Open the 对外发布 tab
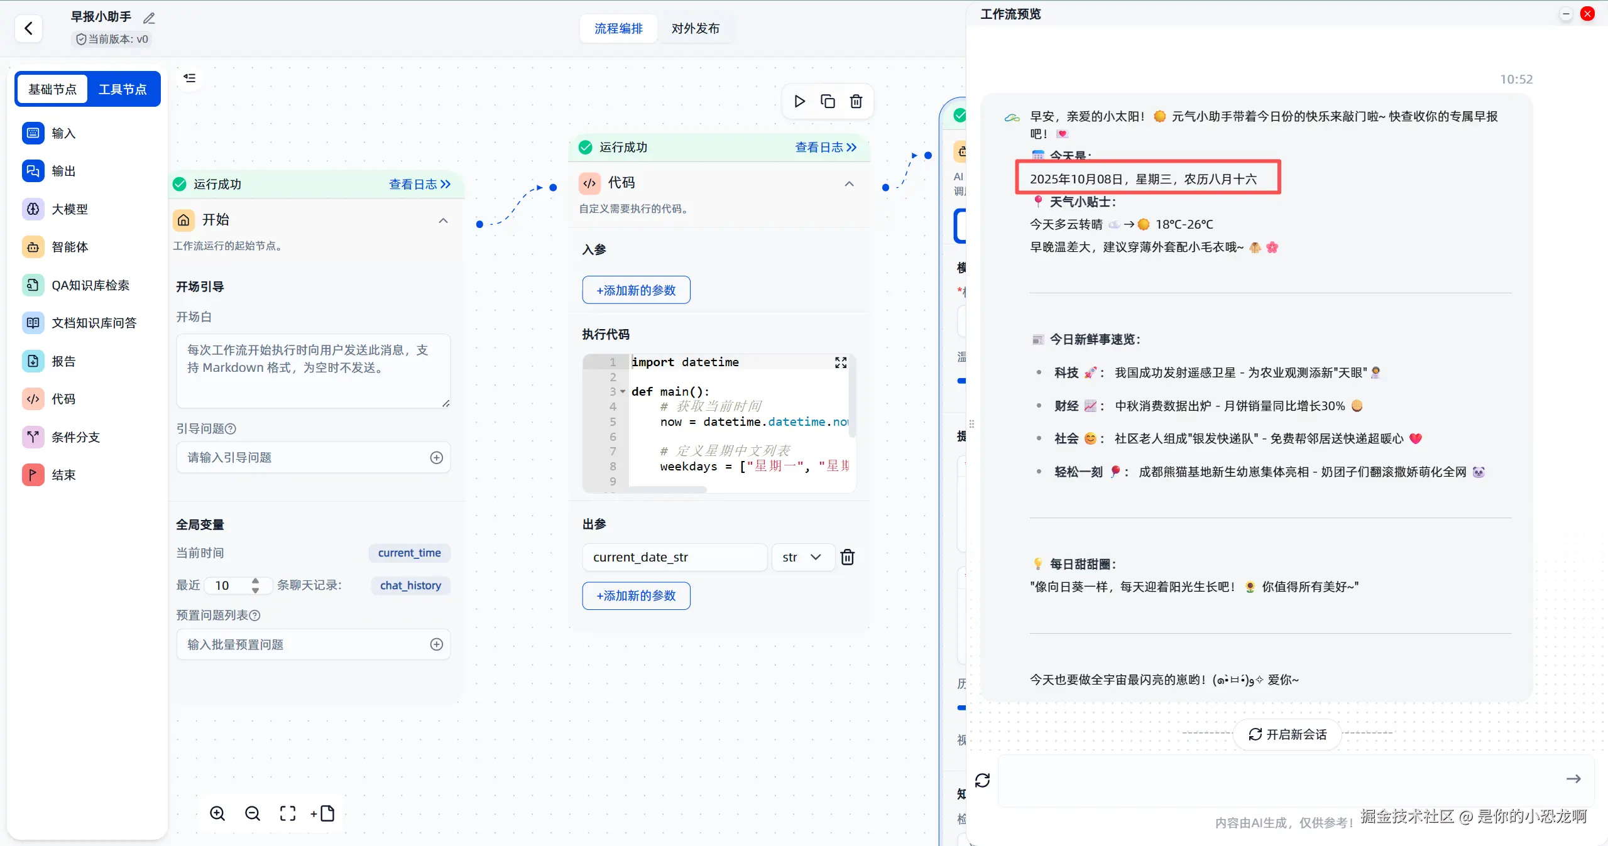Image resolution: width=1608 pixels, height=846 pixels. pos(695,28)
